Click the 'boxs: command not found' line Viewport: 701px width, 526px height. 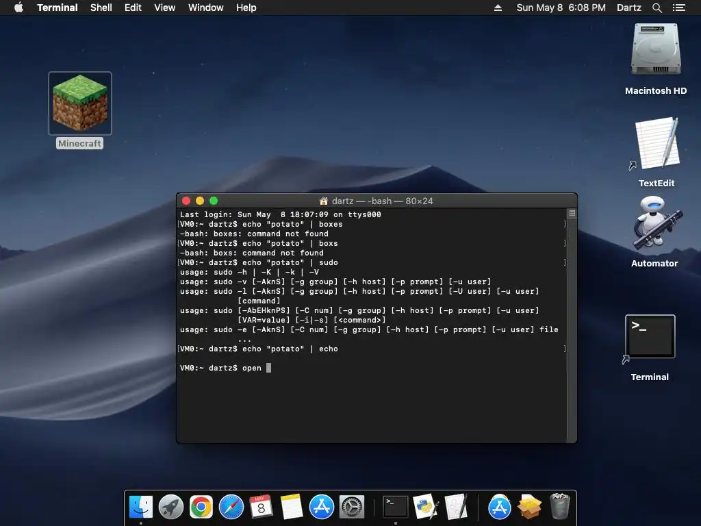(x=252, y=253)
